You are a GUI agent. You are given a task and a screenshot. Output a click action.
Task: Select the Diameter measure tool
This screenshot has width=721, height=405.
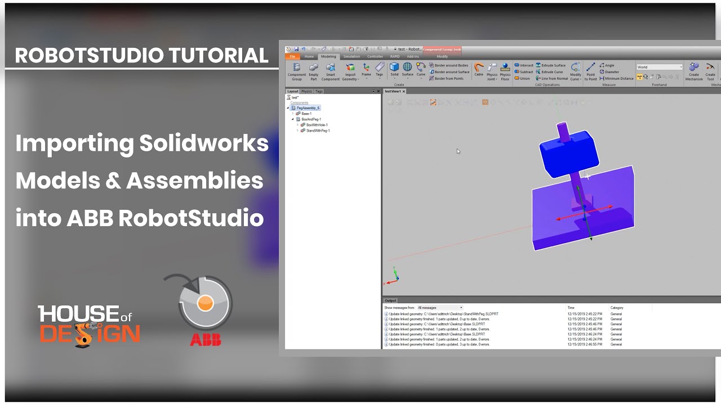(609, 72)
